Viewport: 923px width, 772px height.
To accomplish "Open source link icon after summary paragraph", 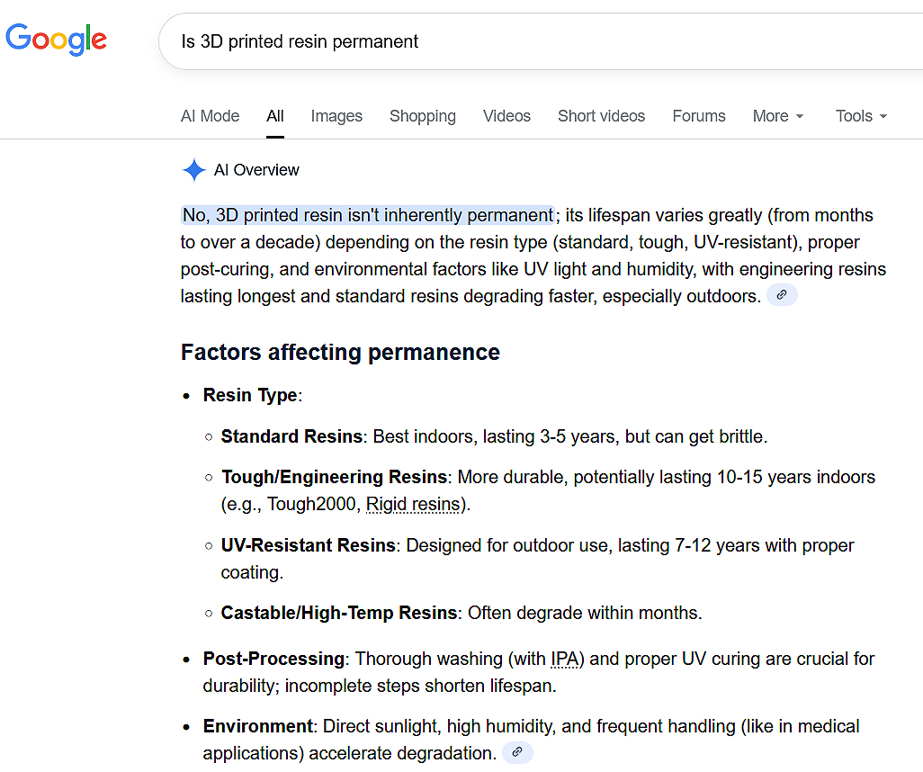I will point(782,295).
